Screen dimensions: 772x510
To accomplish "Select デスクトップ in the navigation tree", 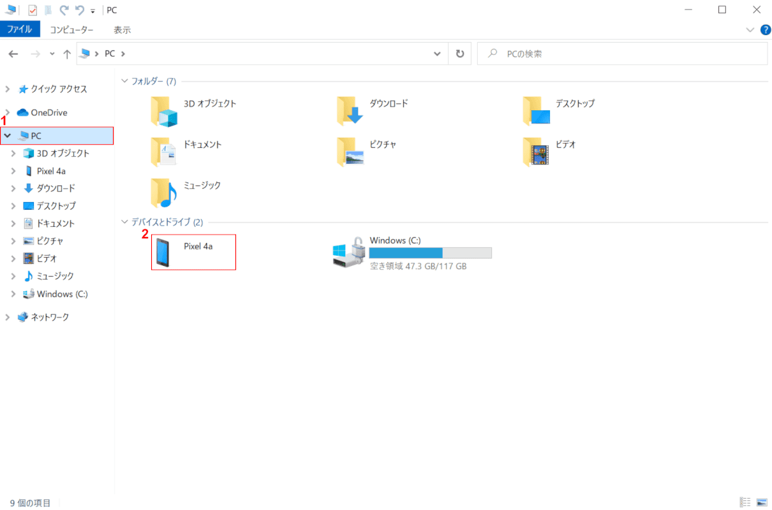I will tap(49, 206).
